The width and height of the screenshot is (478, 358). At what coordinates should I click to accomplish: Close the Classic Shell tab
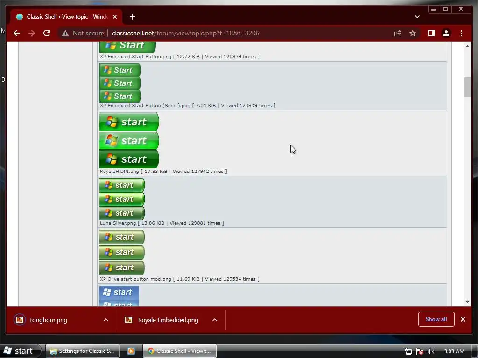115,17
